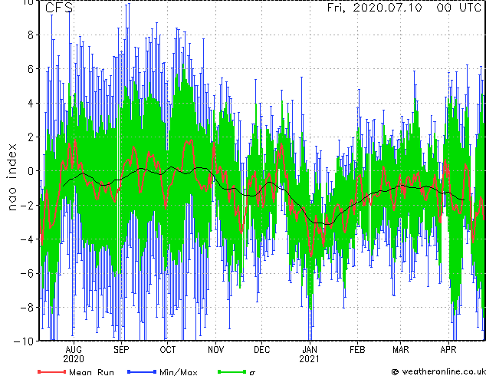Click the DEC month axis label

point(262,350)
